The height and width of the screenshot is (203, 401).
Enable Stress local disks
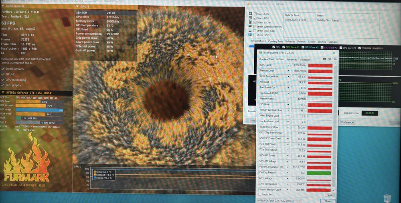[x=255, y=30]
